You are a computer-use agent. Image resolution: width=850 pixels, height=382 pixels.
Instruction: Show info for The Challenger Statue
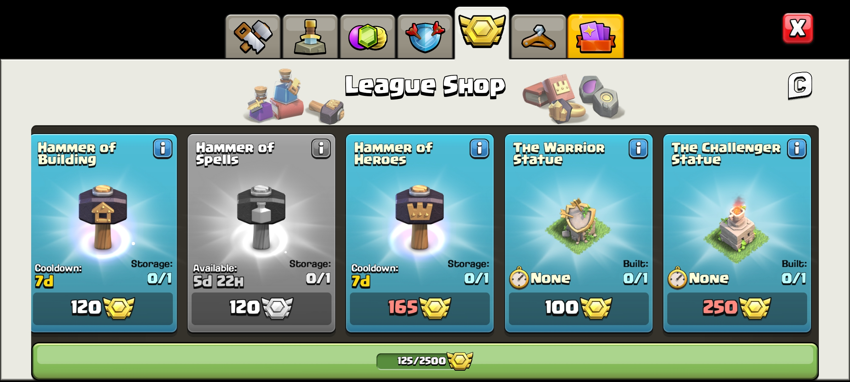click(797, 149)
